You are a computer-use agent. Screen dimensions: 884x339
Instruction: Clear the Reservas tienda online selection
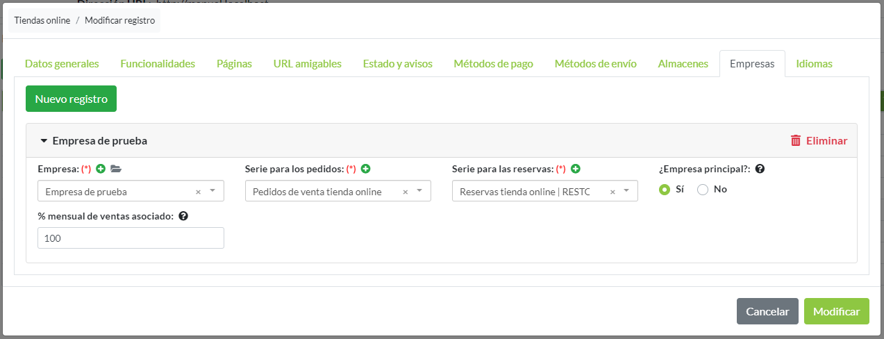coord(612,192)
